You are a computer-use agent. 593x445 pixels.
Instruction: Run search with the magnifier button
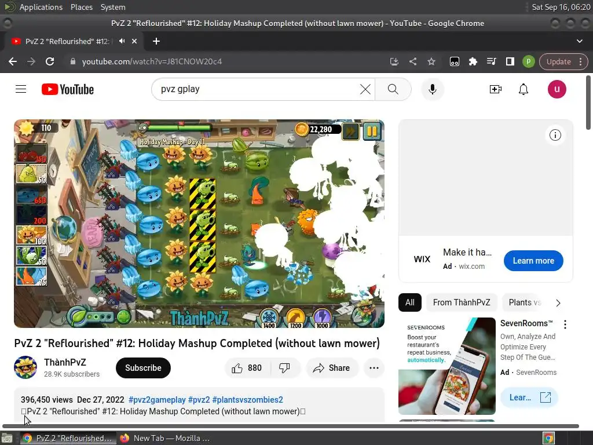[x=393, y=89]
